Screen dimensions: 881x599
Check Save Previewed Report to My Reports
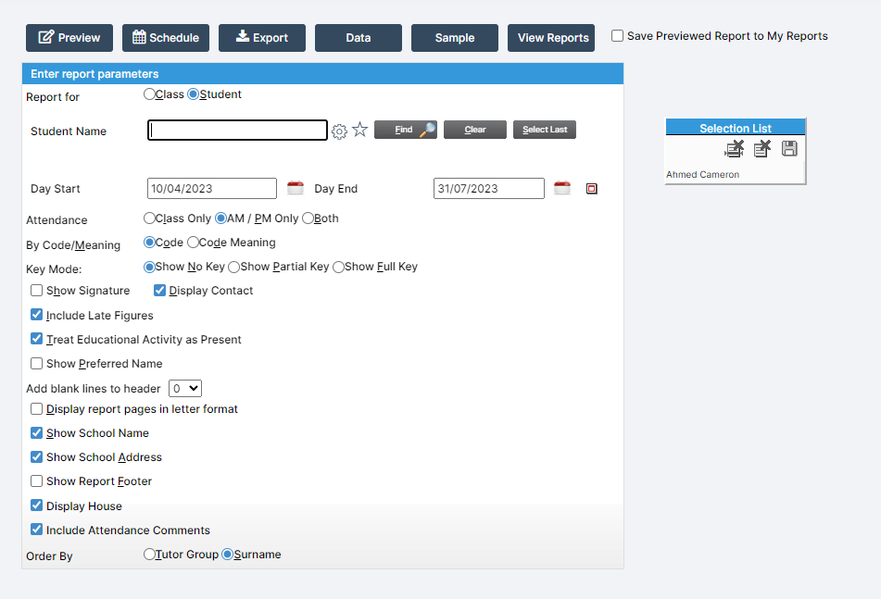pos(617,36)
